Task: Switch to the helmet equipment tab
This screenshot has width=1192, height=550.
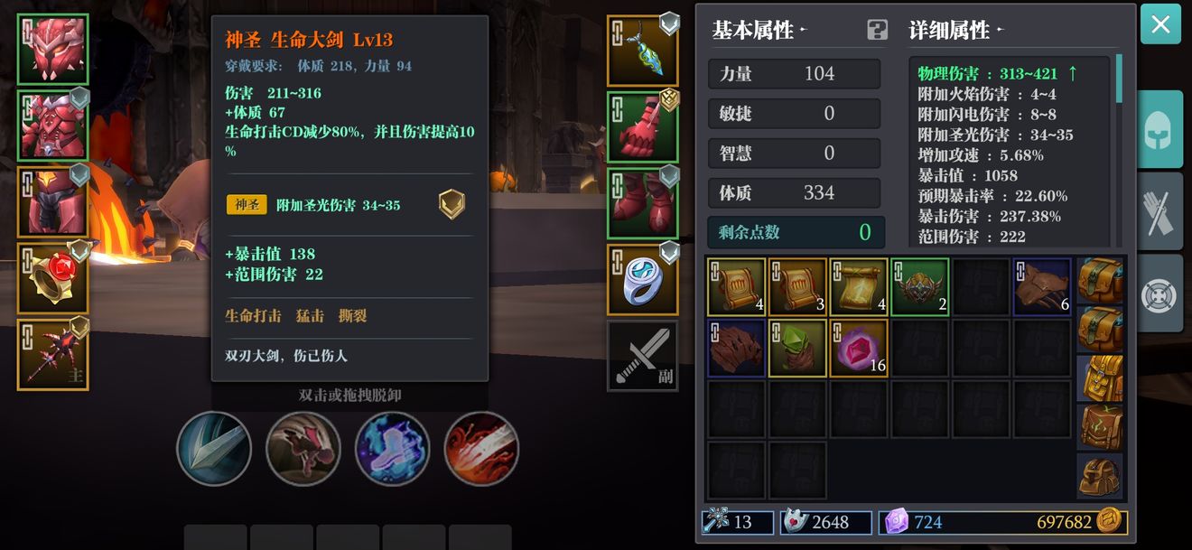Action: pos(1159,129)
